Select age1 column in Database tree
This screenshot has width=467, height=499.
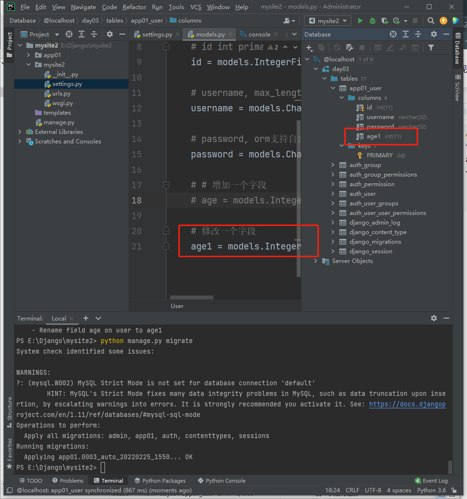374,136
